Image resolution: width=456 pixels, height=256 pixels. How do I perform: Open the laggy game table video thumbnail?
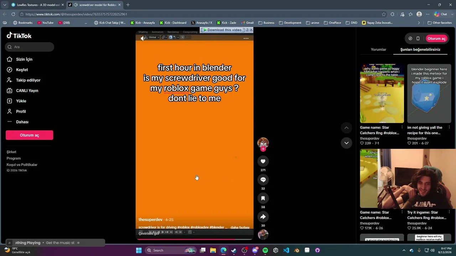[x=382, y=94]
